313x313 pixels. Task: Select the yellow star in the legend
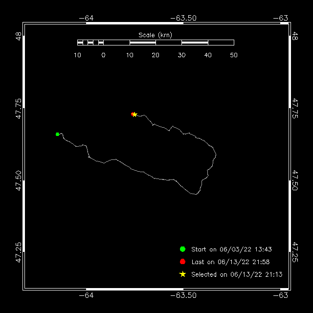click(x=182, y=274)
